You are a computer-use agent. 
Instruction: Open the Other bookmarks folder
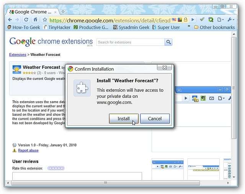pyautogui.click(x=214, y=27)
